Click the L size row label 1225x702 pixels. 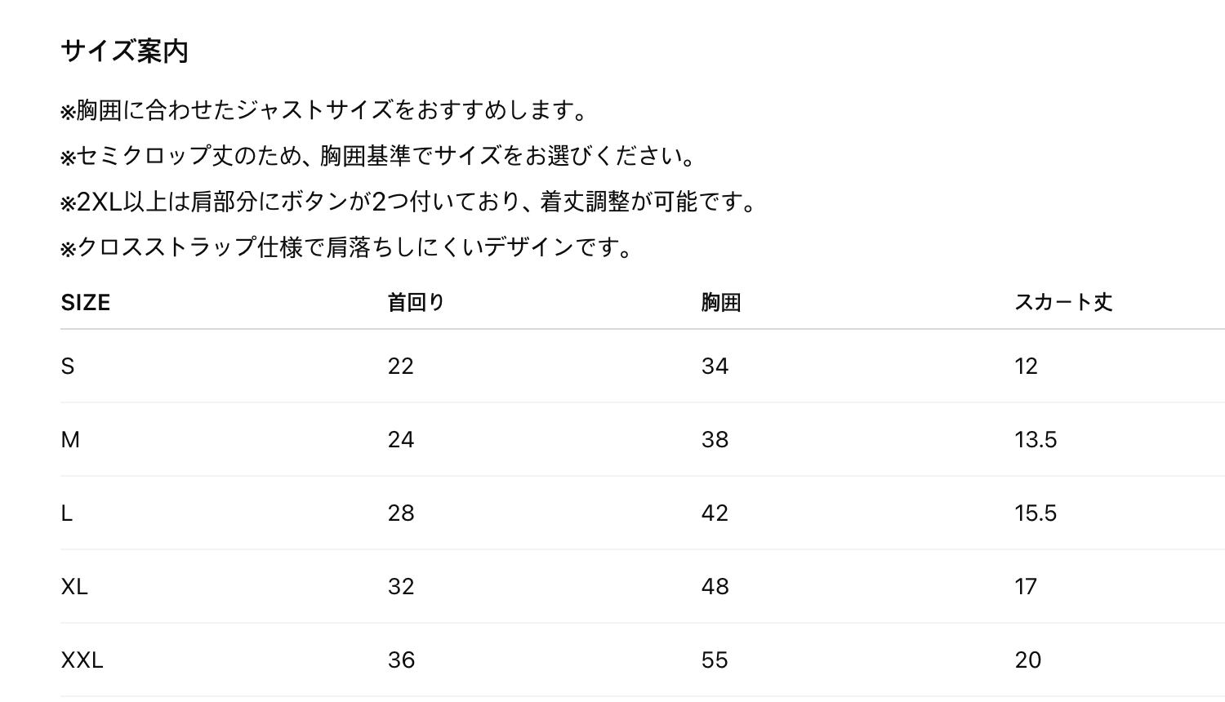click(x=67, y=513)
